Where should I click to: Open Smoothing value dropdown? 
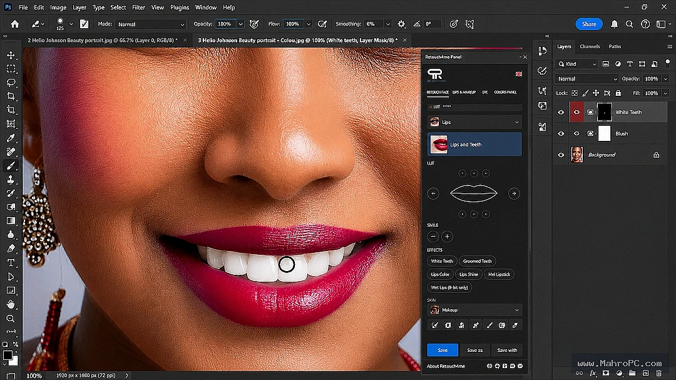(388, 24)
